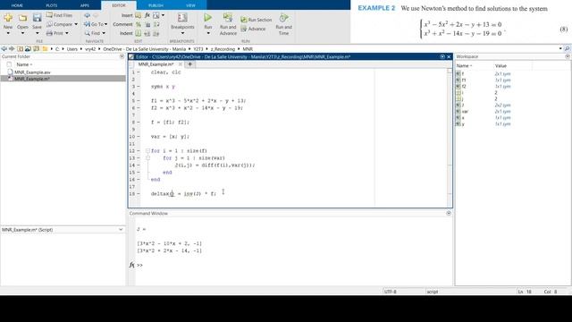
Task: Select MNR_Example.asv in Current Folder
Action: point(32,72)
